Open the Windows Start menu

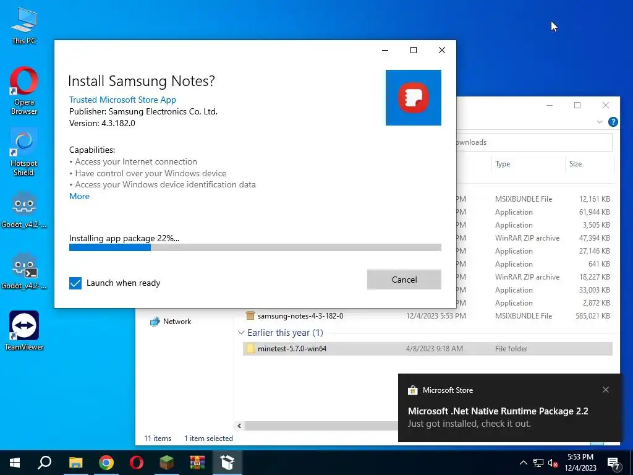15,463
